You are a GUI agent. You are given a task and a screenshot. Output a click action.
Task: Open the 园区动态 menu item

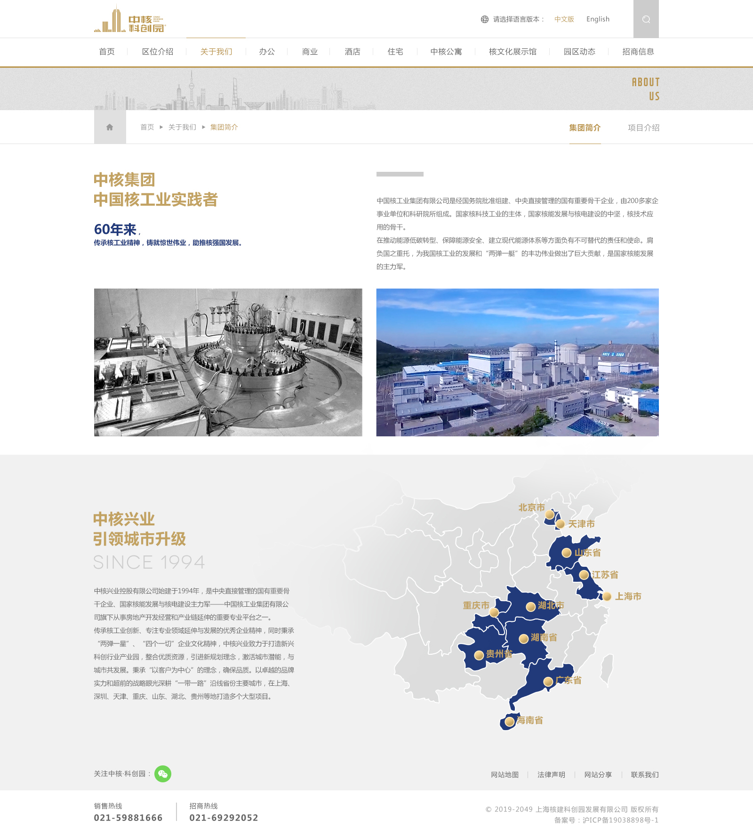pos(579,52)
